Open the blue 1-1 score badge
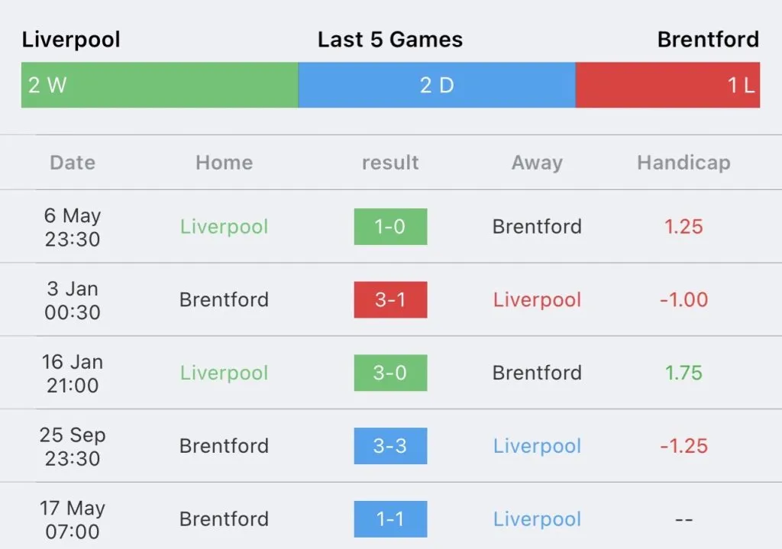This screenshot has height=549, width=782. coord(390,519)
